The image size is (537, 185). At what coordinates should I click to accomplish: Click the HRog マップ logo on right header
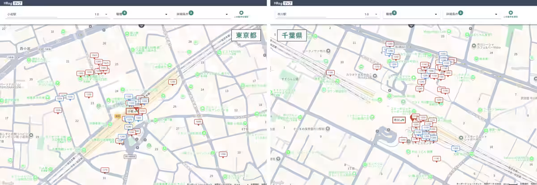(282, 3)
